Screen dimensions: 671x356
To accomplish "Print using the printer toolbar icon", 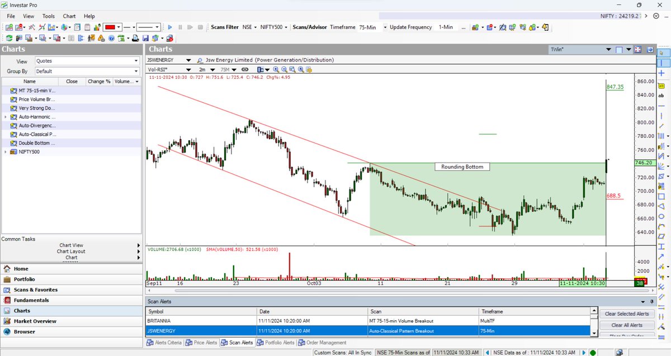I will [135, 38].
